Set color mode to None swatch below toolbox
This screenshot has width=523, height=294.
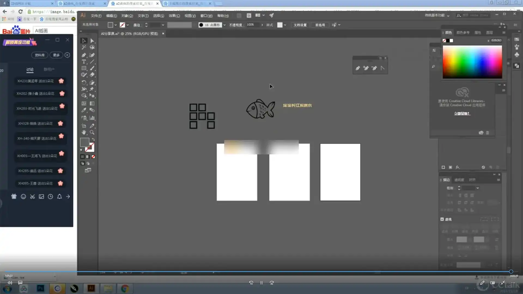point(93,157)
